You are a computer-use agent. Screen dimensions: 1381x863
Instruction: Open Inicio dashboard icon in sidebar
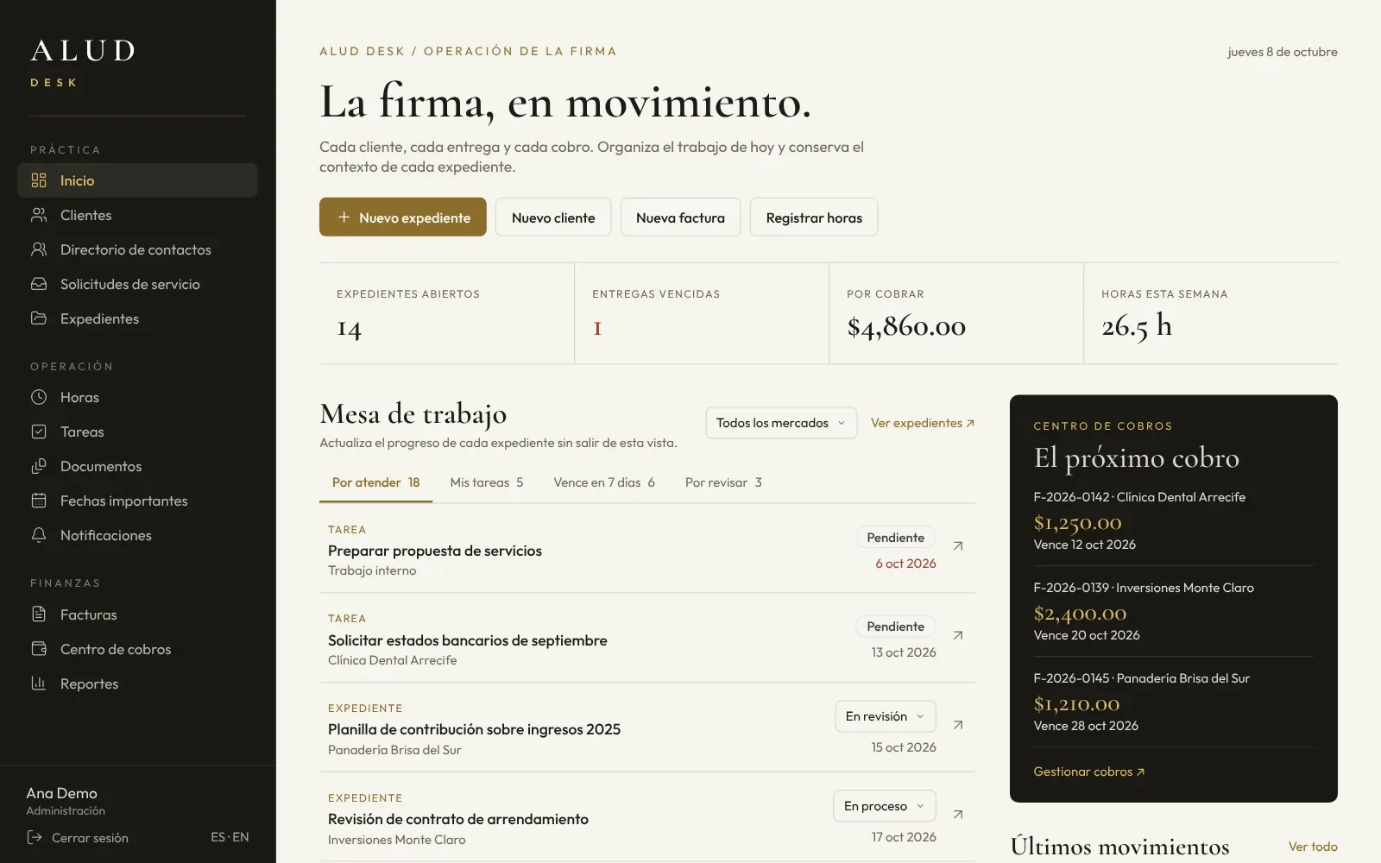(x=39, y=180)
